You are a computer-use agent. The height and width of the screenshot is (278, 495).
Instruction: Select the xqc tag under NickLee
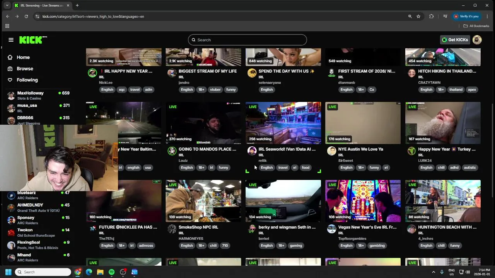(x=122, y=90)
